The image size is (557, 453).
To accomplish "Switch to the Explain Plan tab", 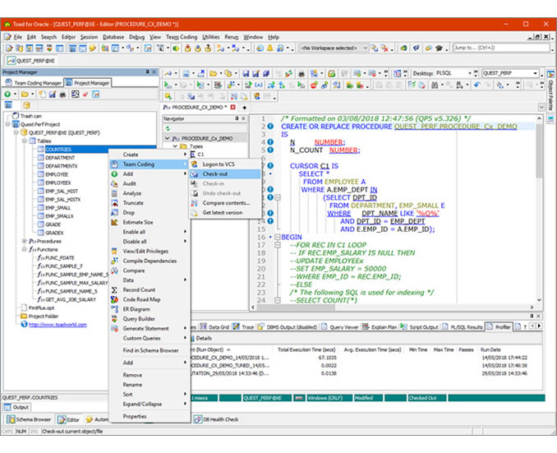I will coord(380,326).
